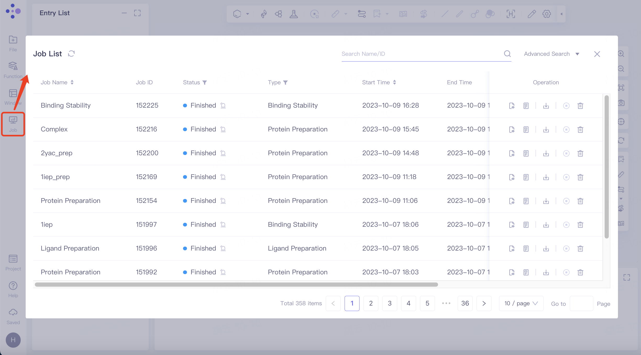Click the search magnifier icon
Viewport: 641px width, 355px height.
507,54
